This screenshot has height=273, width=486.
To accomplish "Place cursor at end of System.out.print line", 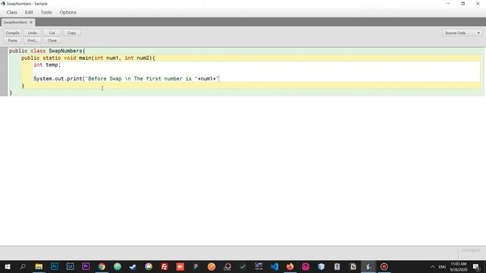I will [219, 79].
